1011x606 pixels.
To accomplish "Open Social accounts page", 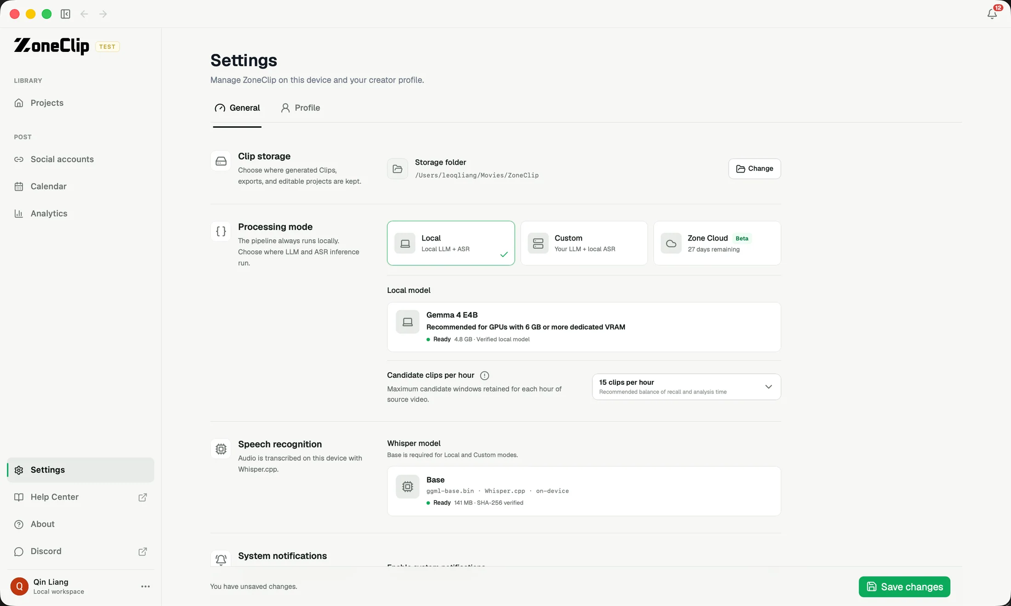I will (80, 159).
